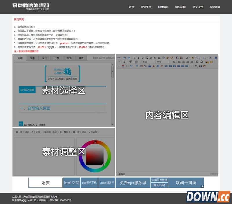Undo last edit with the undo arrow
Image resolution: width=232 pixels, height=204 pixels.
(x=124, y=58)
